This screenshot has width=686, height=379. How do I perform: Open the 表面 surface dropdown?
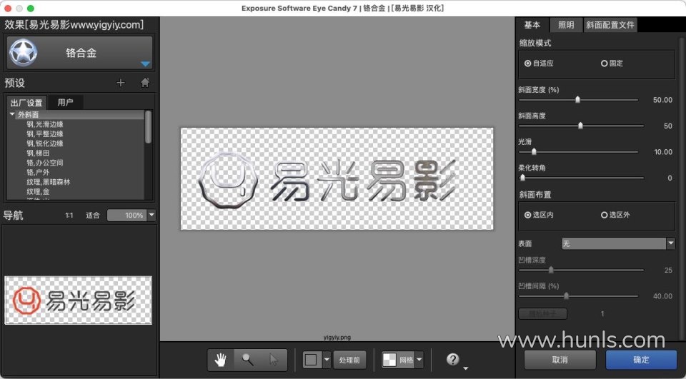pyautogui.click(x=618, y=243)
